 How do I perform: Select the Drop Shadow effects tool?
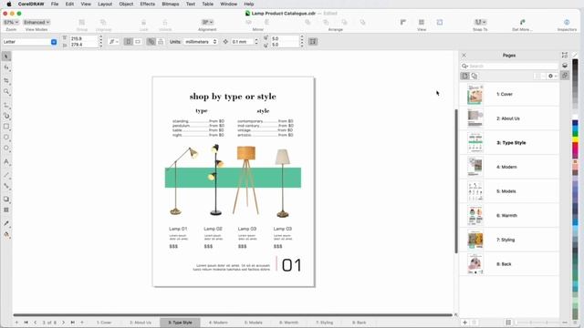(6, 200)
